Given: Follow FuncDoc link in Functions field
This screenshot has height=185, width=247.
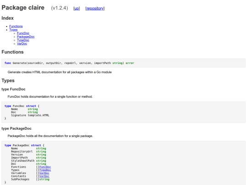Looking at the screenshot, I should pos(45,167).
